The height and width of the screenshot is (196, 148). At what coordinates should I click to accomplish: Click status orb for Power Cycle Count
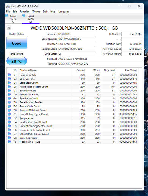tap(9, 106)
